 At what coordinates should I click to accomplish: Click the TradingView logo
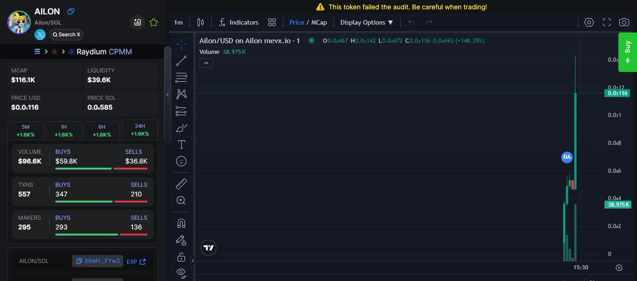(x=209, y=248)
